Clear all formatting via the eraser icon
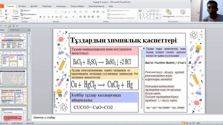 click(75, 12)
